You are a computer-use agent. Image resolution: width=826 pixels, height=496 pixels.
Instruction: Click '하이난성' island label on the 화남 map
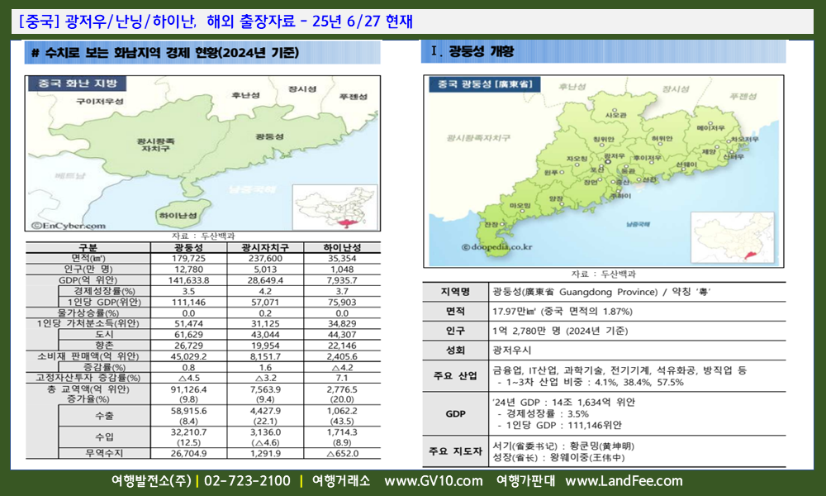(x=178, y=215)
